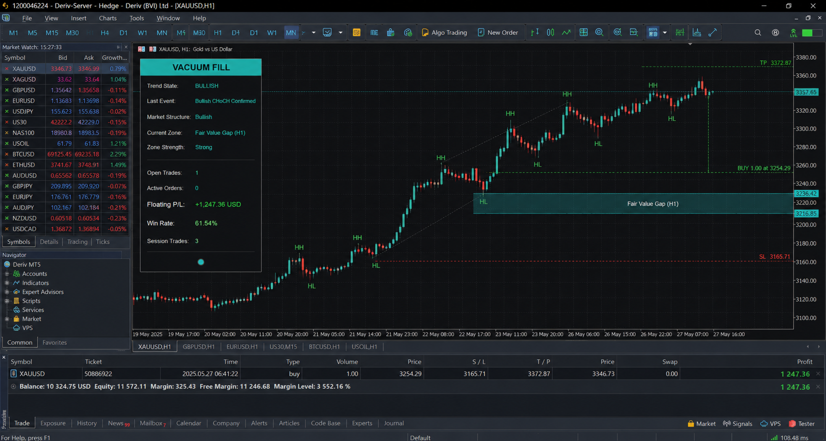This screenshot has height=441, width=826.
Task: Open the Charts menu
Action: pos(108,18)
